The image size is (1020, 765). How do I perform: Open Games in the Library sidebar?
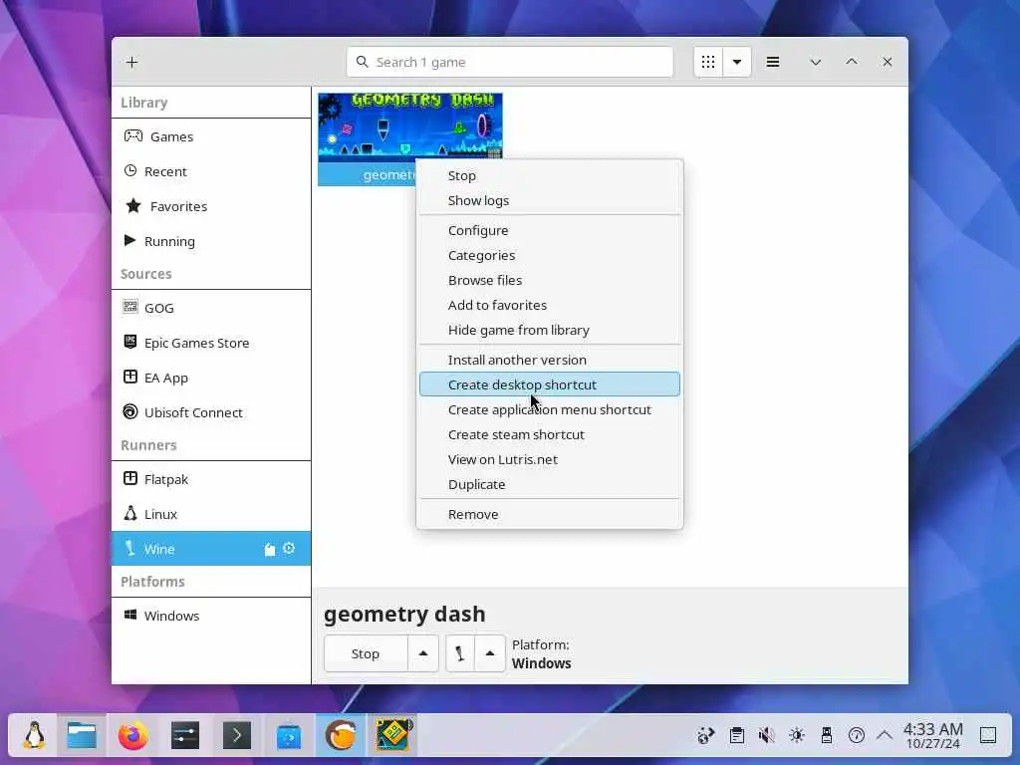[x=211, y=136]
